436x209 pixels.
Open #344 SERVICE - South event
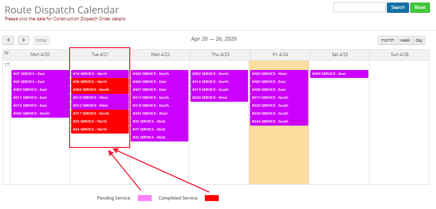click(279, 122)
